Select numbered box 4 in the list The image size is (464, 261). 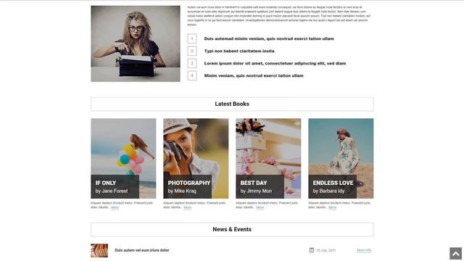192,75
